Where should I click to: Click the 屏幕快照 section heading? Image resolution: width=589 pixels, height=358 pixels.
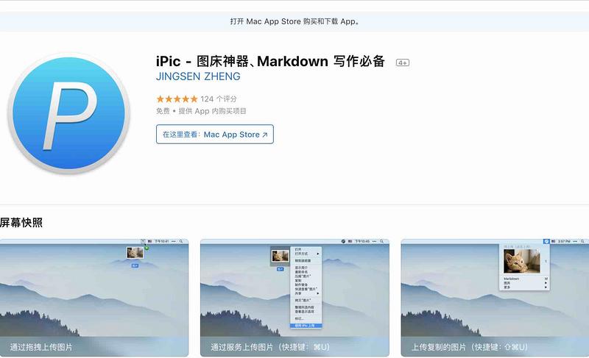tap(21, 223)
